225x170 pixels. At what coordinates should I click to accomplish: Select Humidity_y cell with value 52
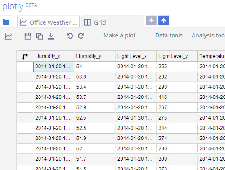pos(94,149)
